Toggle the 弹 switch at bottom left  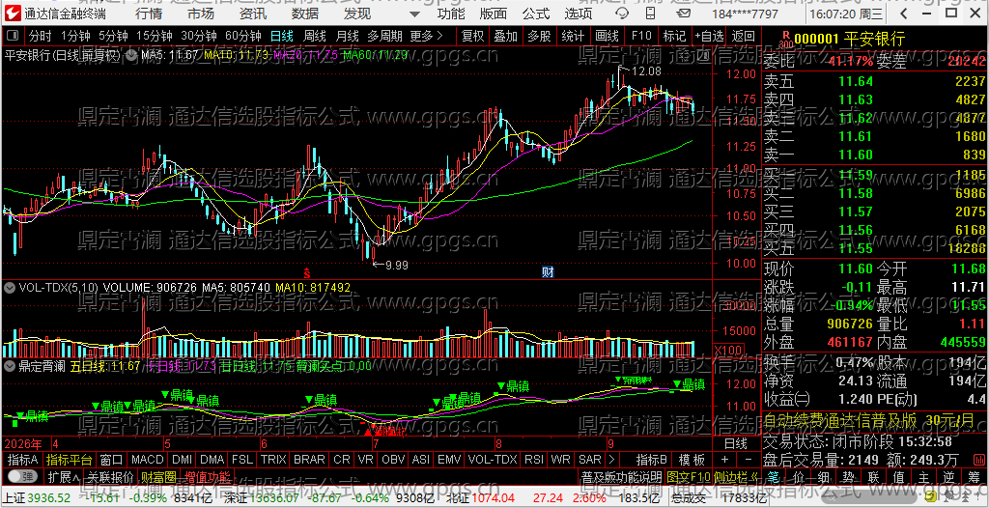[x=23, y=476]
